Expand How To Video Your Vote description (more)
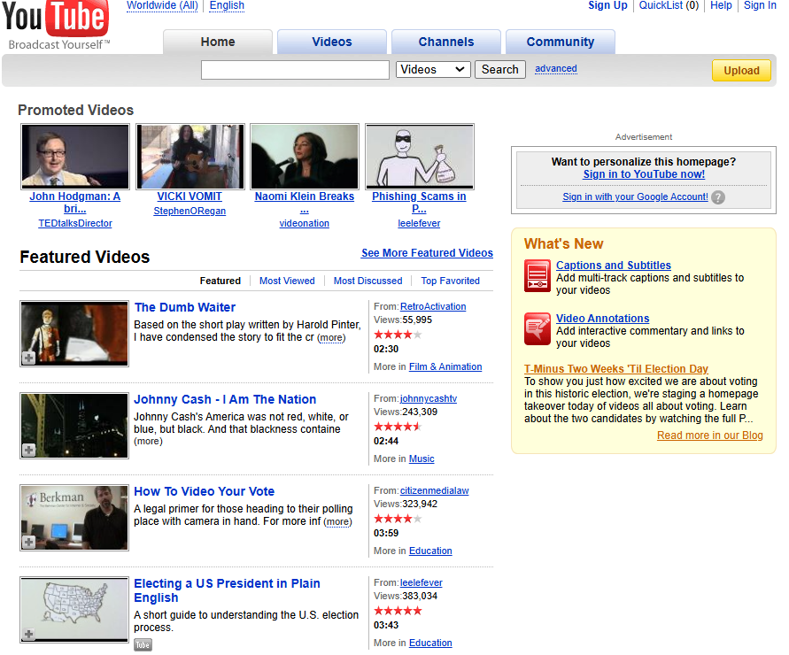Viewport: 789px width, 655px height. coord(337,521)
